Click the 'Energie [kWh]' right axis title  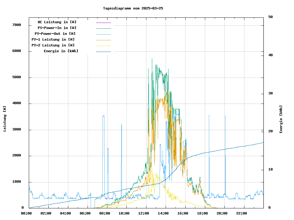[281, 119]
